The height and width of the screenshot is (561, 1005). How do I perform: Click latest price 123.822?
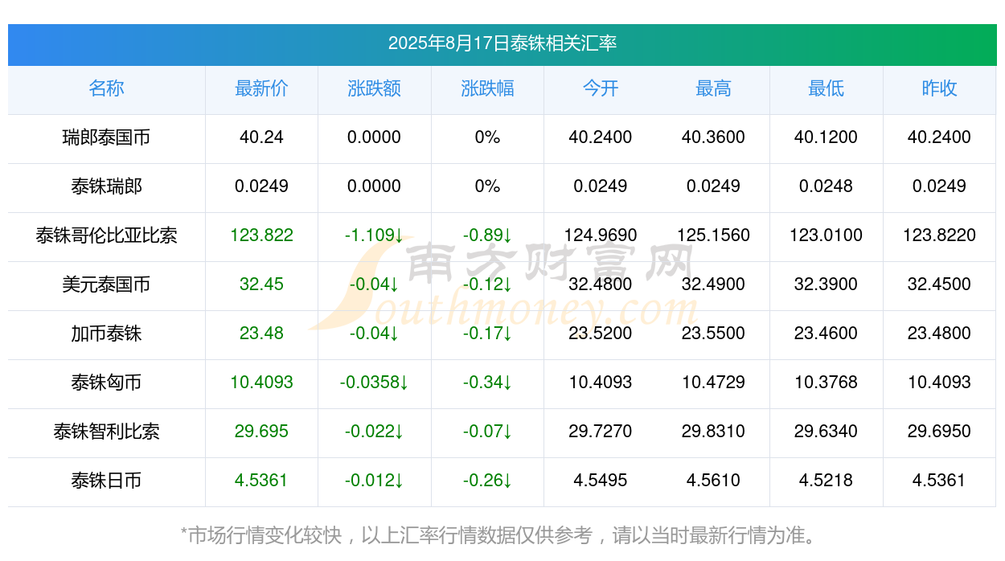click(261, 235)
